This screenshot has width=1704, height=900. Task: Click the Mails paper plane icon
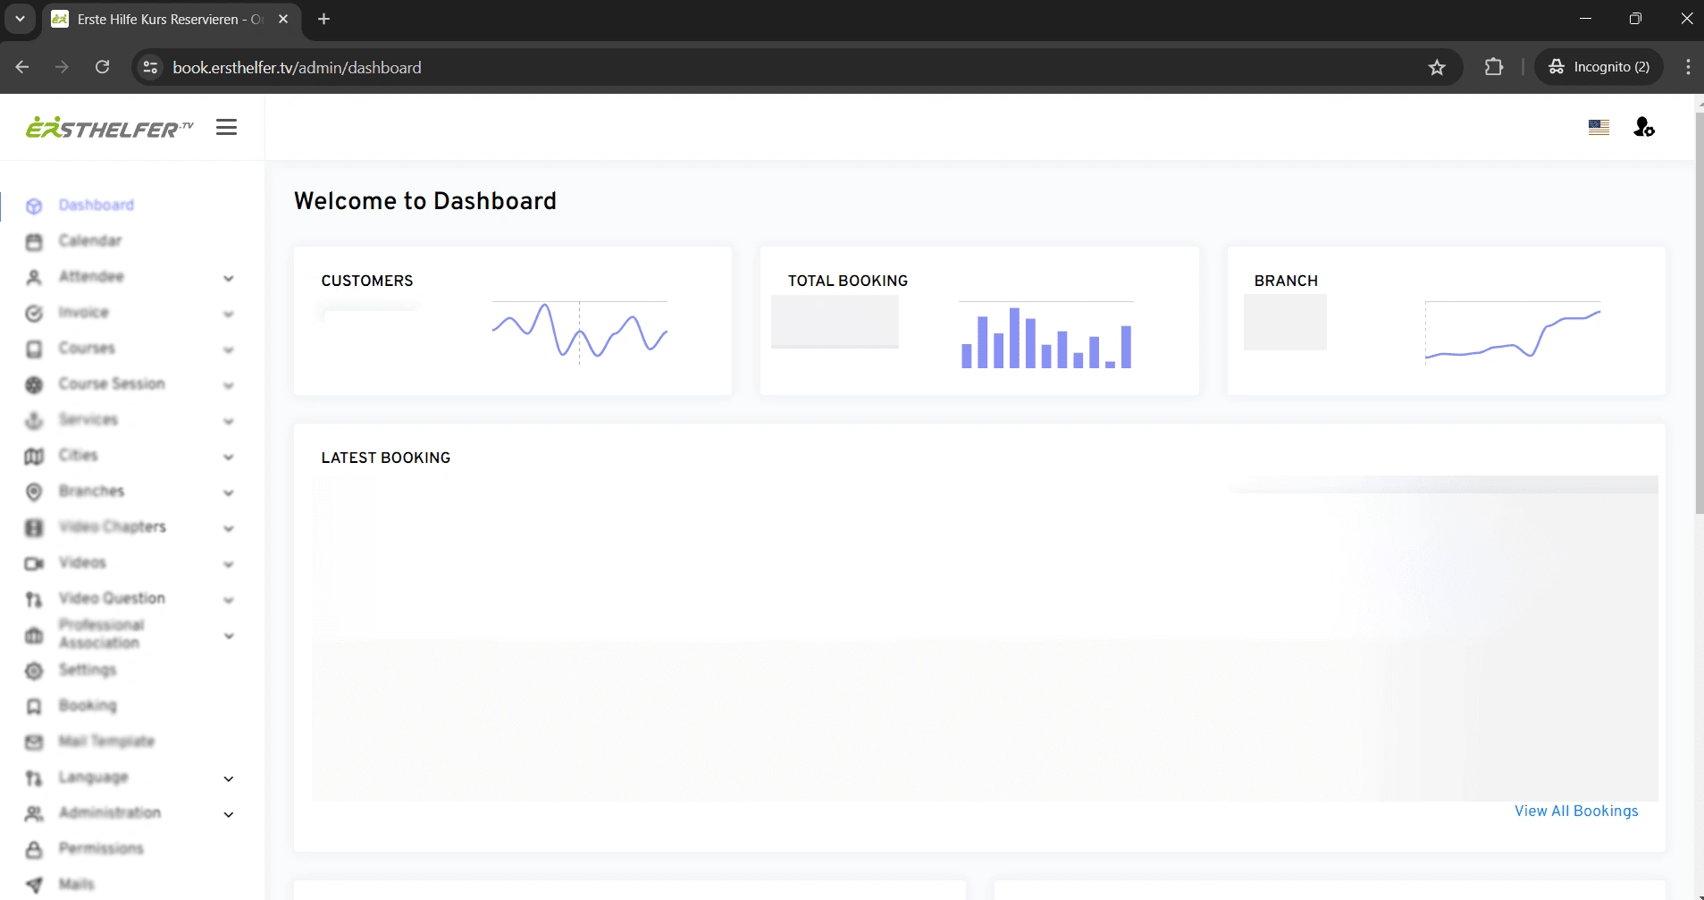[34, 885]
